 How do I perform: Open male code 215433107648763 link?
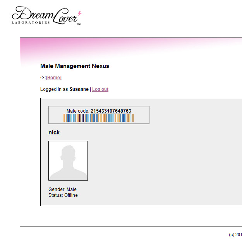(111, 111)
